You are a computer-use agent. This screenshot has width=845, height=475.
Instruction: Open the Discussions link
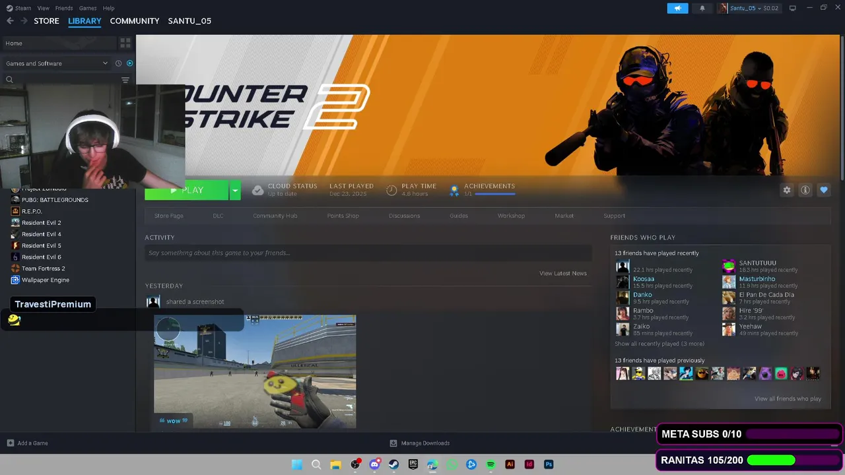coord(405,216)
